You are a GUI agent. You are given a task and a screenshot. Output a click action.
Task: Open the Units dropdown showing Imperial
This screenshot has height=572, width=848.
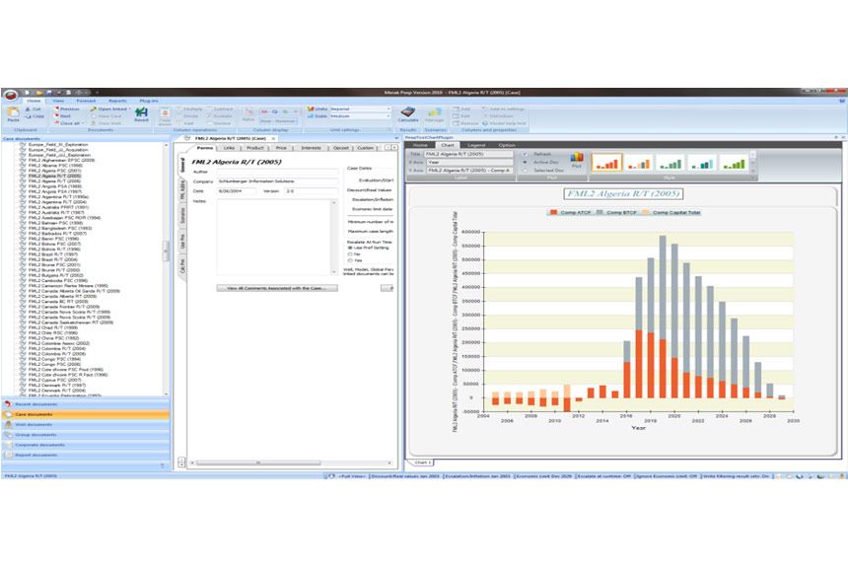359,109
